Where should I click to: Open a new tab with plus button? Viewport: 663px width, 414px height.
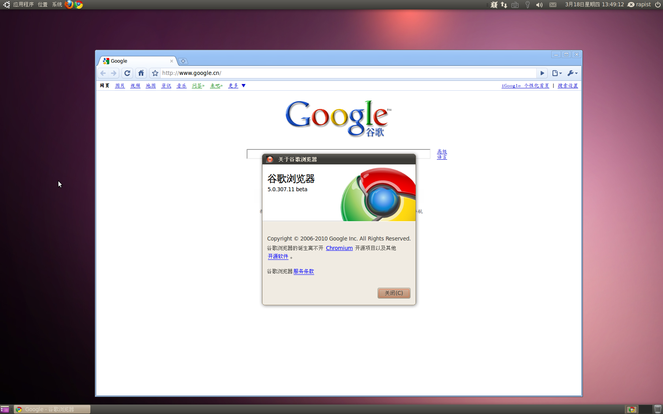point(183,61)
